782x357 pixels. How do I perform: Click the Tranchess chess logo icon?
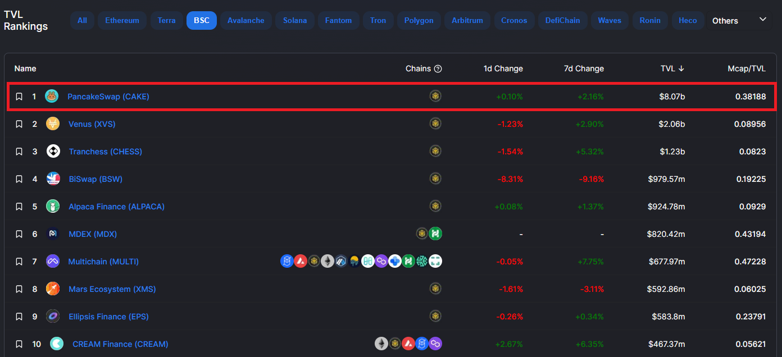point(53,151)
